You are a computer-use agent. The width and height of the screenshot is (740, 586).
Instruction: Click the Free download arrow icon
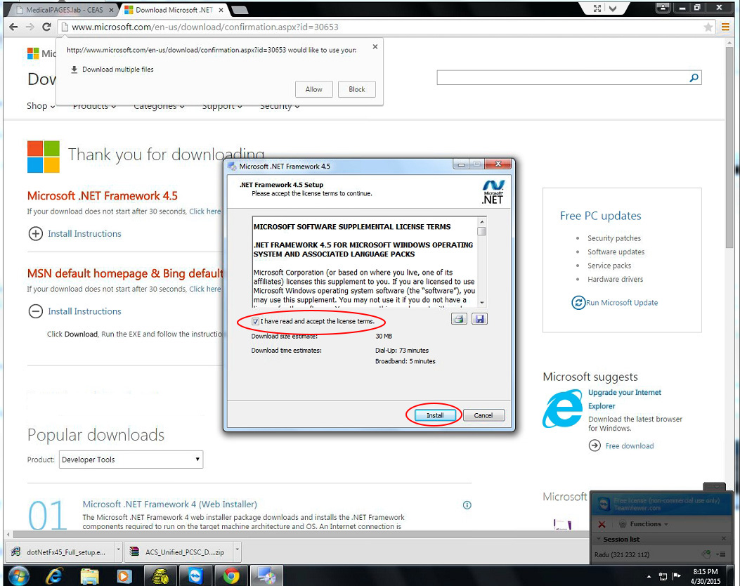click(x=595, y=445)
